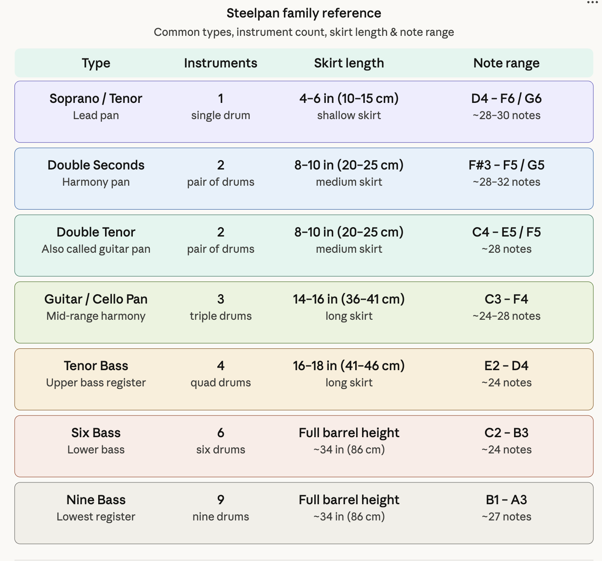The width and height of the screenshot is (602, 561).
Task: Click the 14–16 in (36–41 cm) skirt length
Action: pos(349,299)
